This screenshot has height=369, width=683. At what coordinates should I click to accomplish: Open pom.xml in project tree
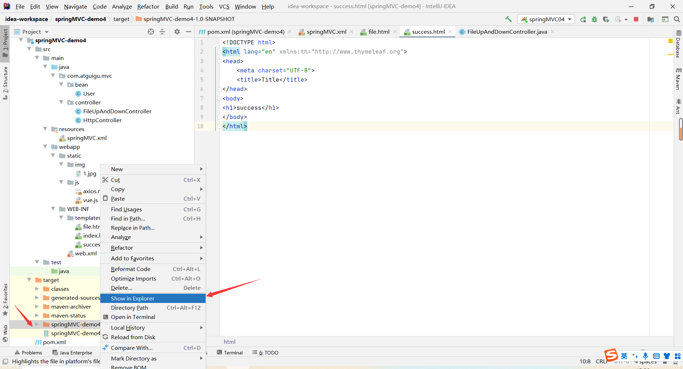pos(54,342)
